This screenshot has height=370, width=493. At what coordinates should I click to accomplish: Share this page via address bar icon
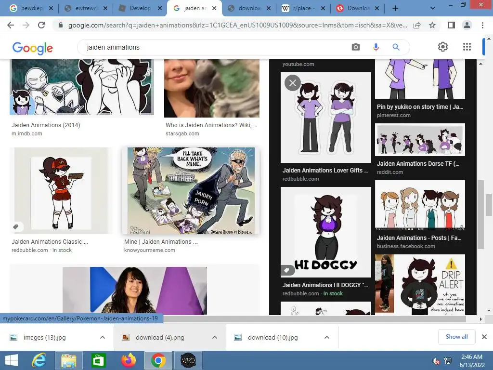click(417, 26)
